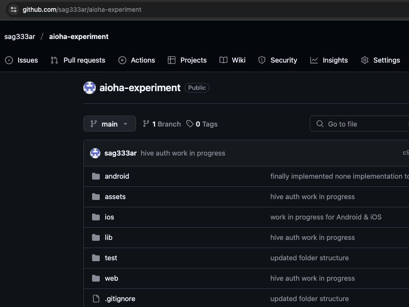Click the Insights graph icon
Screen dimensions: 409x307
click(314, 60)
